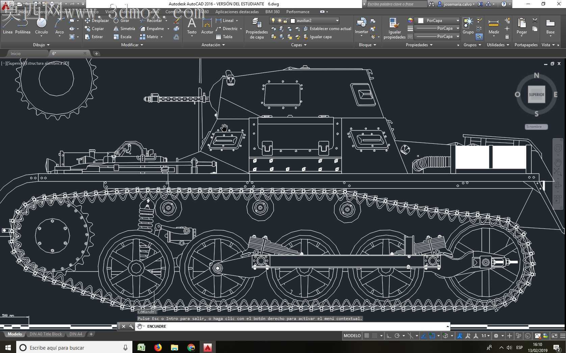The image size is (566, 353).
Task: Click the layer color swatch for auxiliar2
Action: 293,21
